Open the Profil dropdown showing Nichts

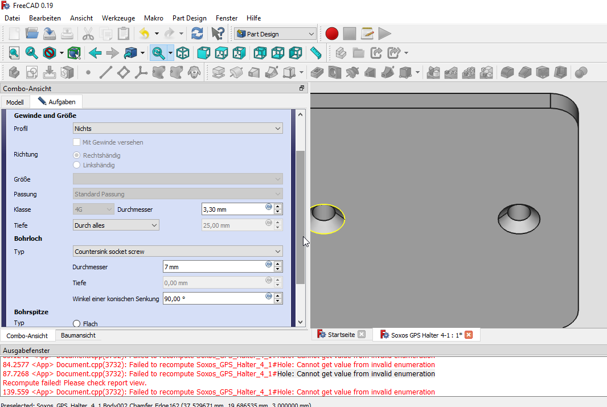pos(178,129)
